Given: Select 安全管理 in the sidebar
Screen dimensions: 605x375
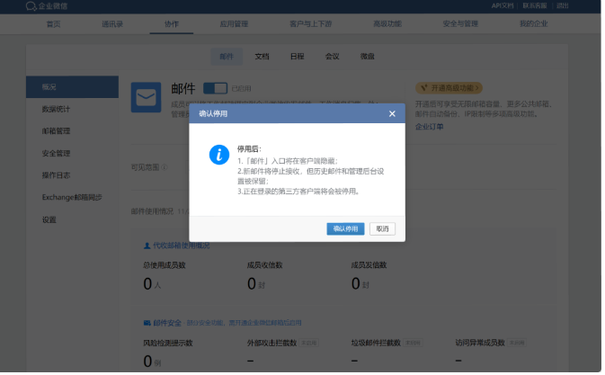Looking at the screenshot, I should coord(55,153).
